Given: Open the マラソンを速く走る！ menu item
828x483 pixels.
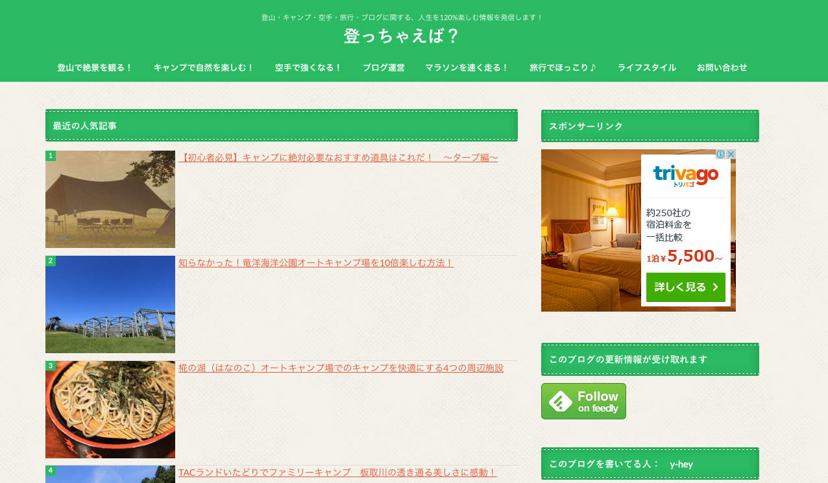Looking at the screenshot, I should click(x=467, y=68).
